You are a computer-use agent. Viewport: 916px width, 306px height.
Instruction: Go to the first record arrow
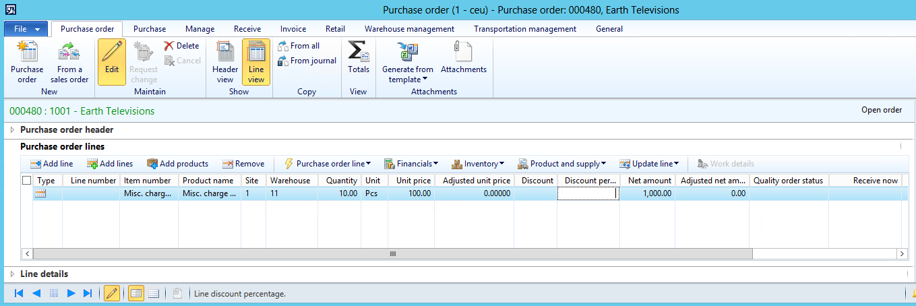coord(19,293)
